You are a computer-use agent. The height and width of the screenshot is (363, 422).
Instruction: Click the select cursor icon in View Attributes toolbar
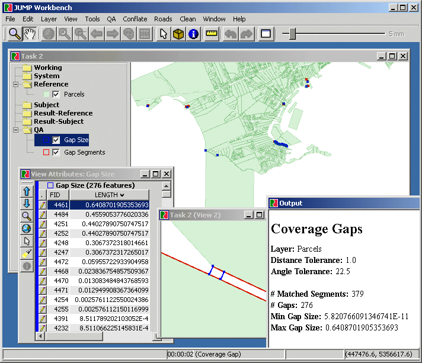coord(27,241)
